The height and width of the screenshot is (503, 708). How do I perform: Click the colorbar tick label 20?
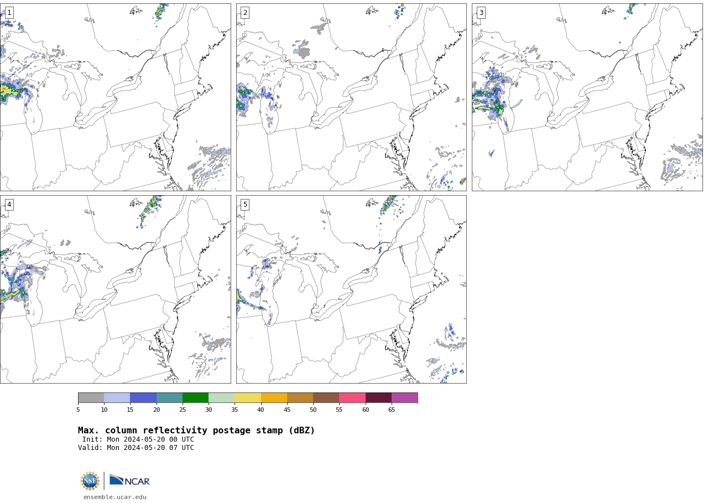pyautogui.click(x=157, y=410)
